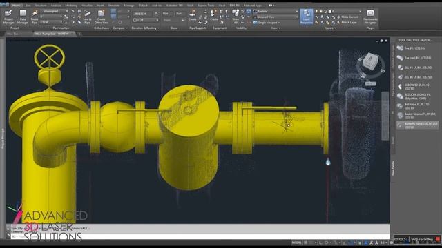
Task: Click the ViewCube in the viewport
Action: pos(370,61)
